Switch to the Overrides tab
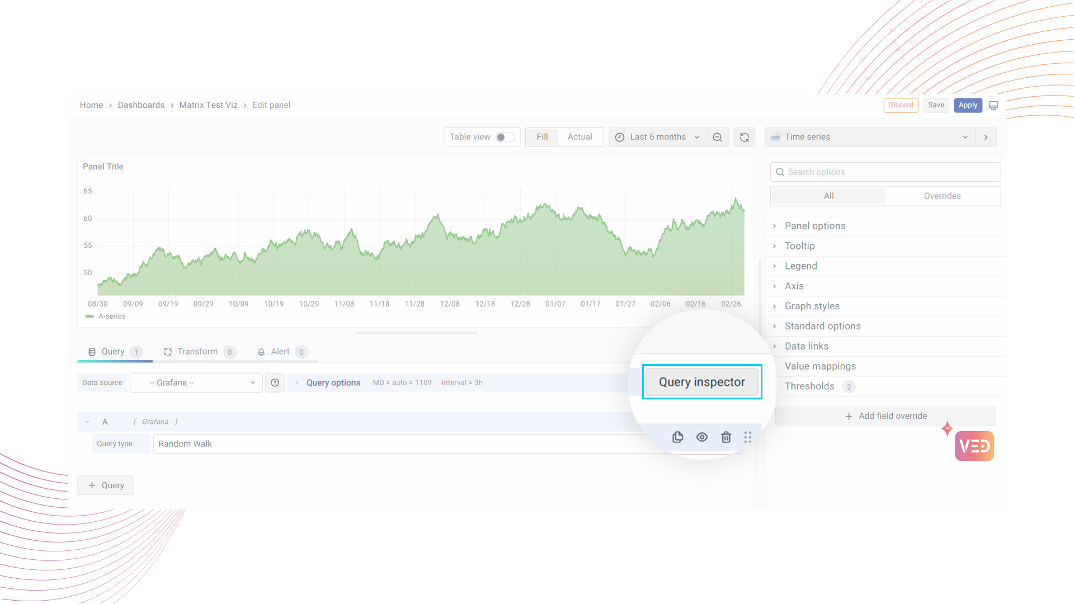Viewport: 1074px width, 604px height. [942, 196]
